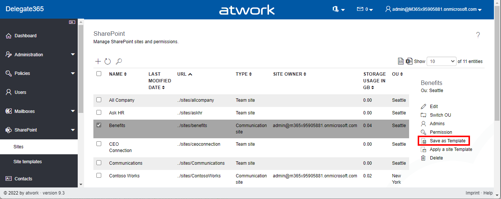This screenshot has height=199, width=501.
Task: Open Site templates in sidebar
Action: point(28,162)
